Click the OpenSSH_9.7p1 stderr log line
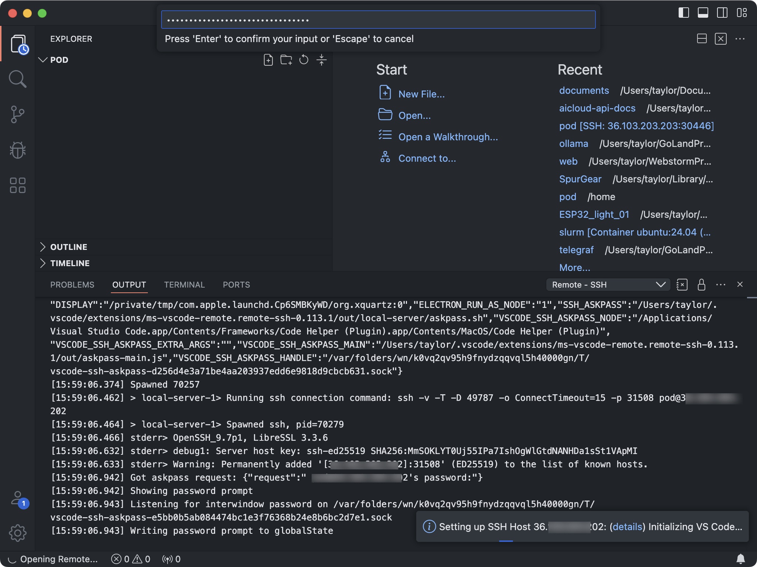The image size is (757, 567). pyautogui.click(x=189, y=438)
